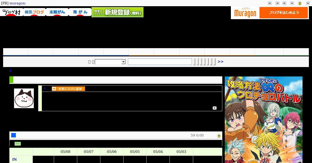312x163 pixels.
Task: Select the 05/03 table column header
Action: click(181, 152)
